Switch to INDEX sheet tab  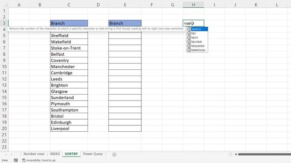55,154
